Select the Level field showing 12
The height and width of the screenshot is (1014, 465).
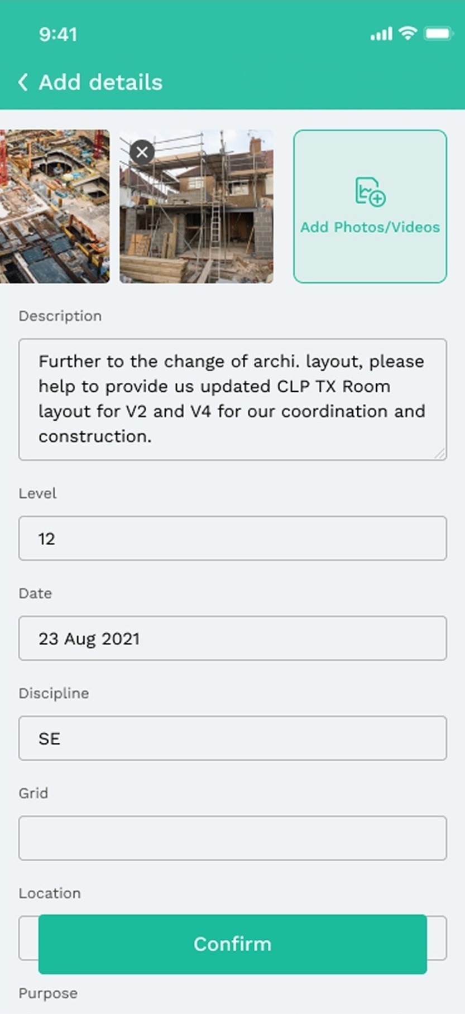point(232,539)
